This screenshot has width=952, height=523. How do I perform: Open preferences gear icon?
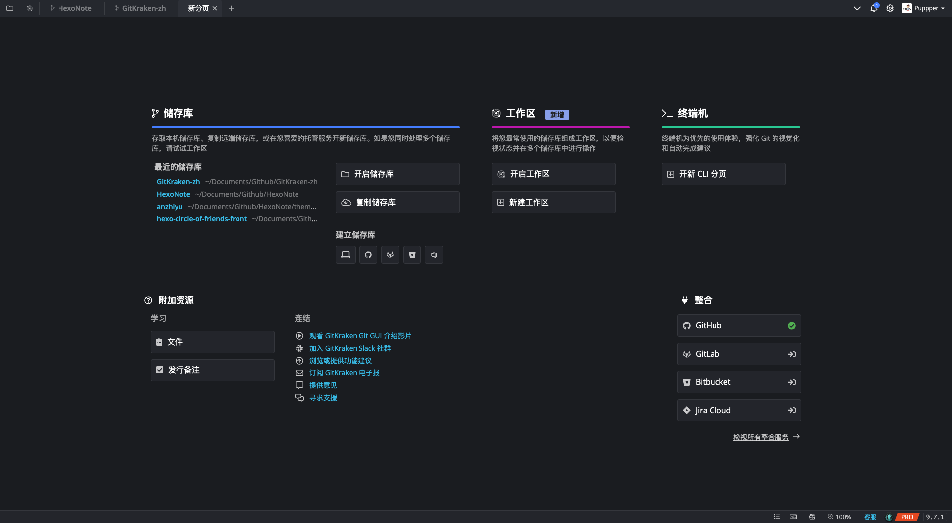tap(890, 8)
